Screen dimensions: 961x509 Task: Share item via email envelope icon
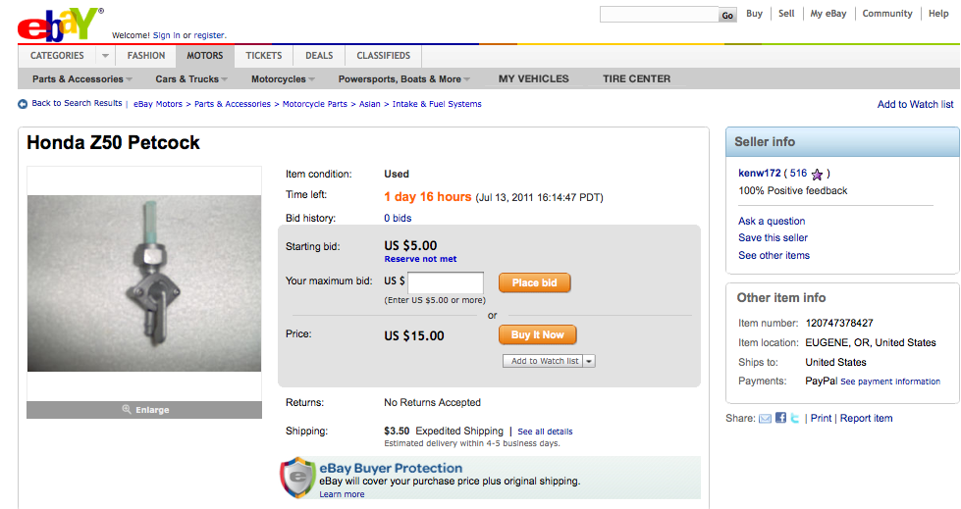click(765, 419)
